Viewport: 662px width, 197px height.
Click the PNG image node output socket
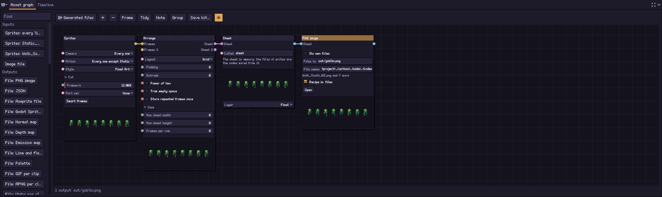pos(374,44)
